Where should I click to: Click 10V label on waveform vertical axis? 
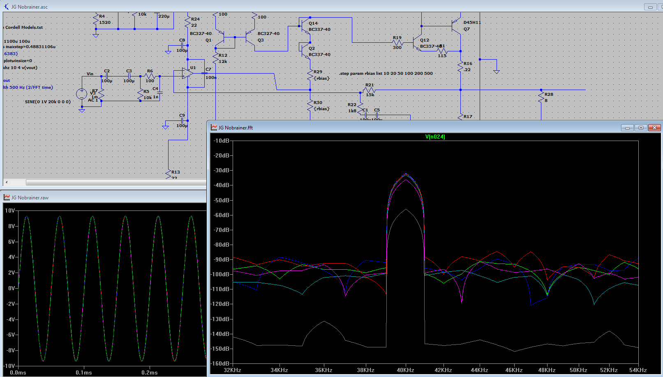tap(10, 210)
